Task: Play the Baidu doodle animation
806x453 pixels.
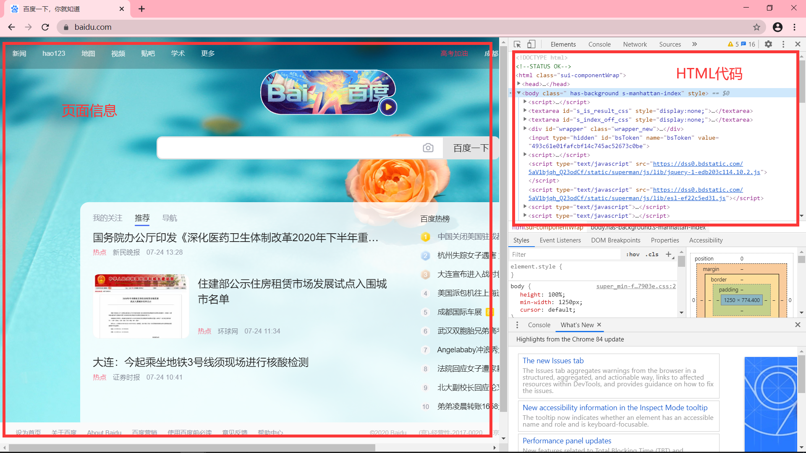Action: 388,107
